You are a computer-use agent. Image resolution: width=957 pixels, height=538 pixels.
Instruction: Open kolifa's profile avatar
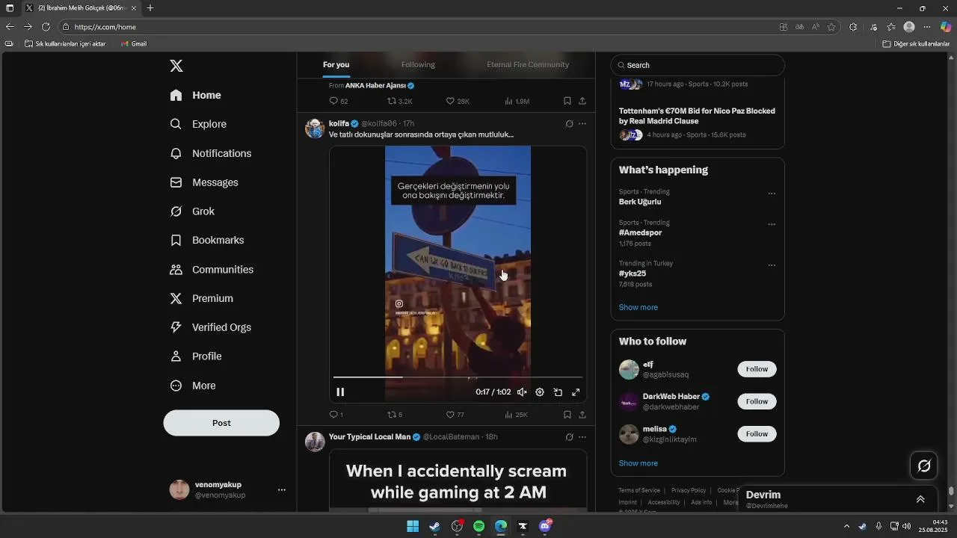click(315, 128)
